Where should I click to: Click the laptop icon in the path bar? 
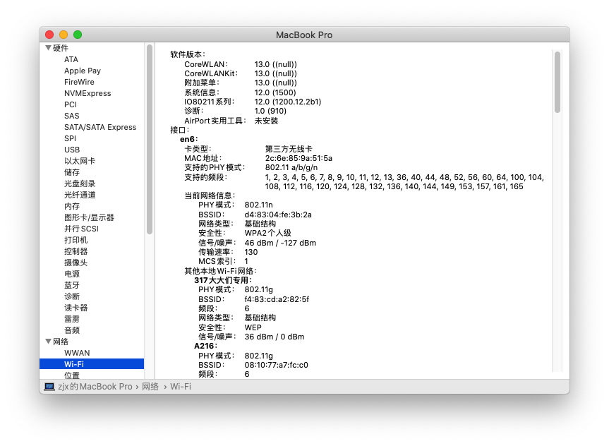pyautogui.click(x=49, y=387)
